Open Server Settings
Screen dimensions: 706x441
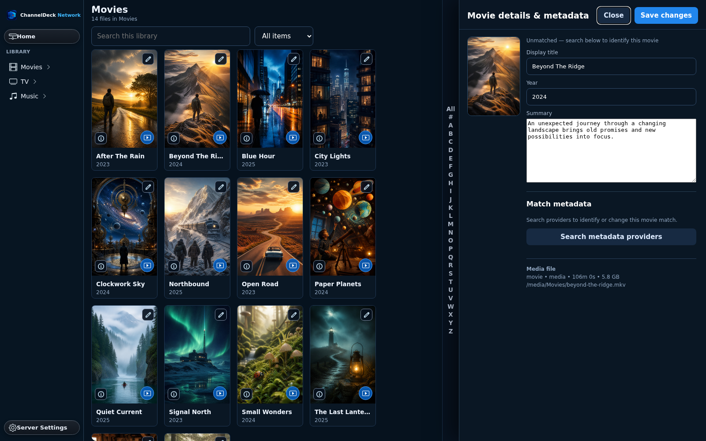coord(42,428)
